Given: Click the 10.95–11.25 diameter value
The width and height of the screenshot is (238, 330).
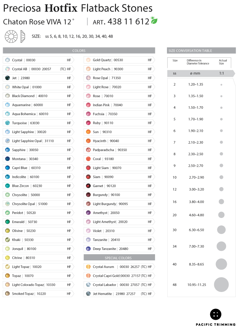Looking at the screenshot, I should click(197, 285).
